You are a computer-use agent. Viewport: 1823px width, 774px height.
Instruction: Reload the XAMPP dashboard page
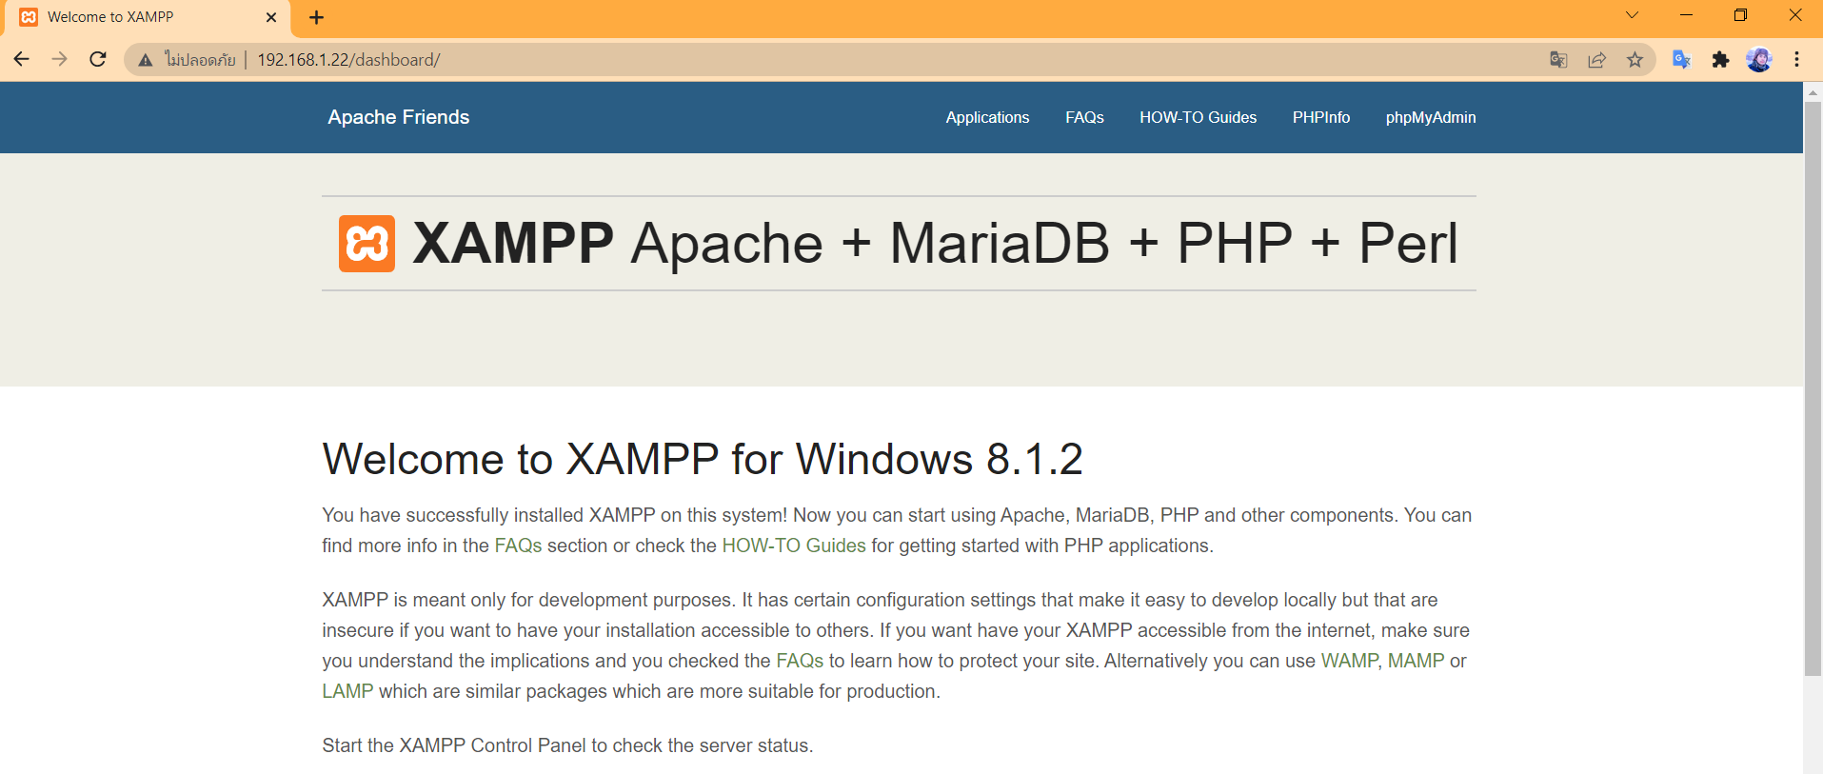(97, 59)
